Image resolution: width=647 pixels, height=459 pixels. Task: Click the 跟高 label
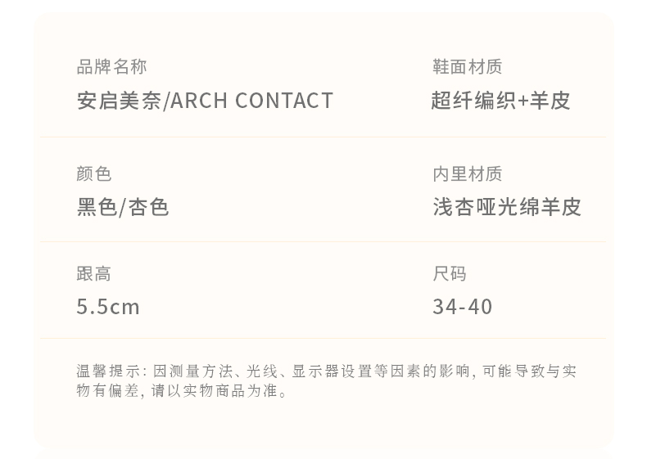point(93,273)
